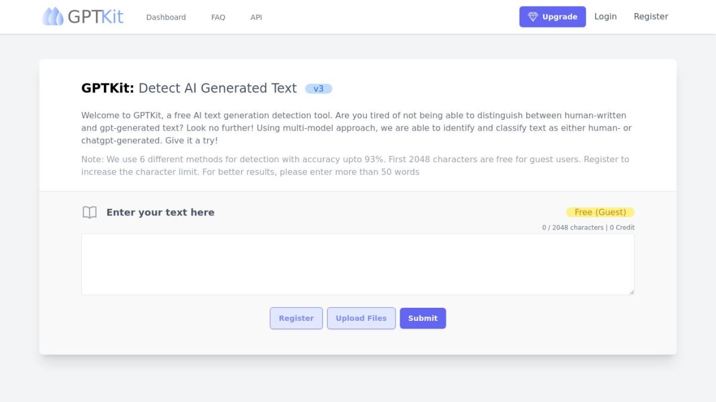Click the 'Detect AI Generated Text' heading
The image size is (716, 402).
click(217, 88)
